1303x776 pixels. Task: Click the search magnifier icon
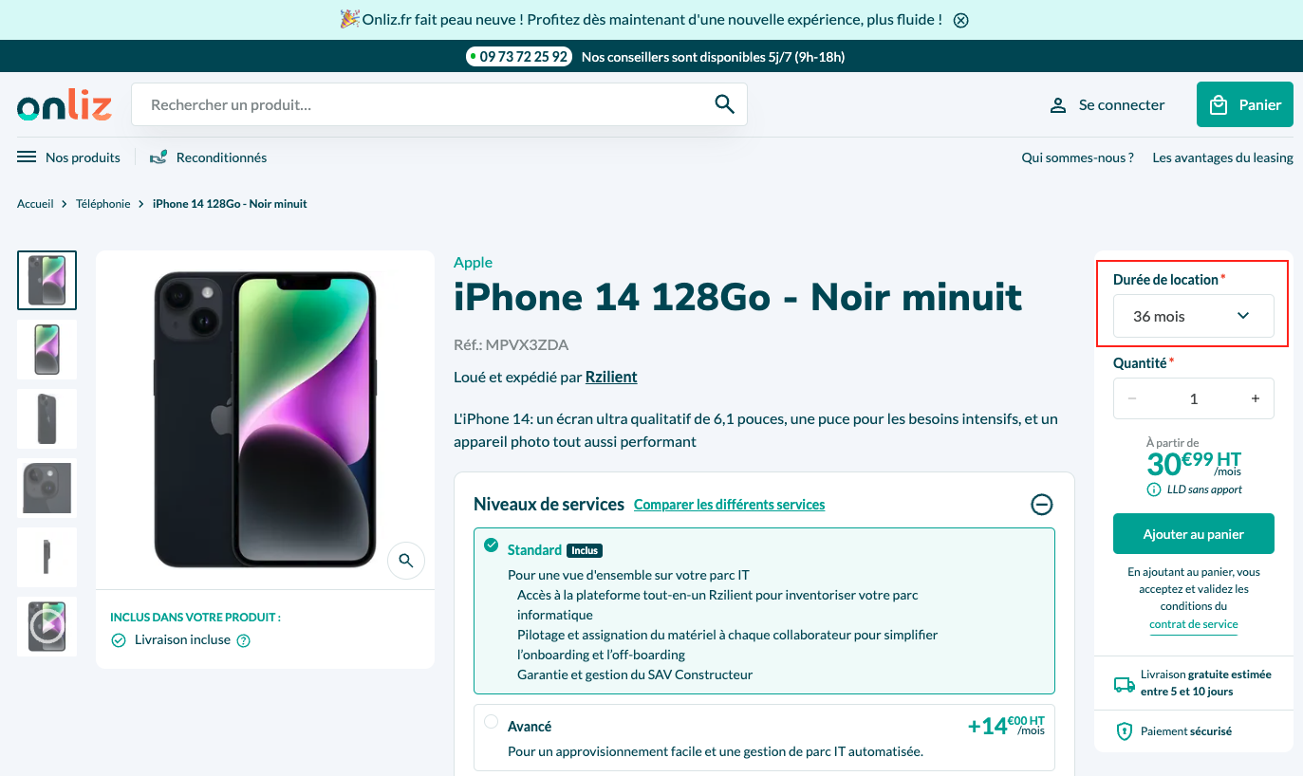point(725,104)
